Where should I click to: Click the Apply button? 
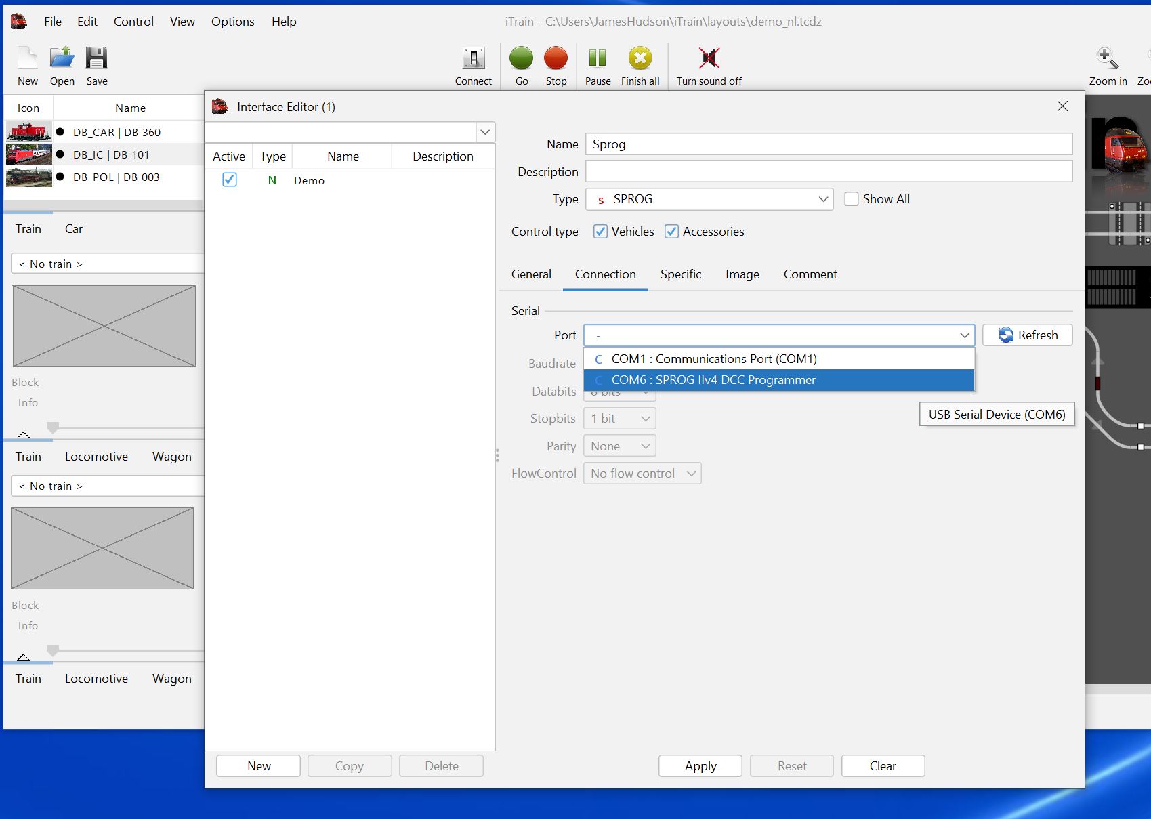(x=700, y=765)
